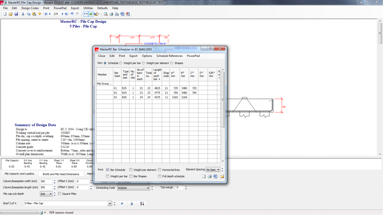Click Export in the Bar Scheduler menu
383x215 pixels.
tap(133, 56)
